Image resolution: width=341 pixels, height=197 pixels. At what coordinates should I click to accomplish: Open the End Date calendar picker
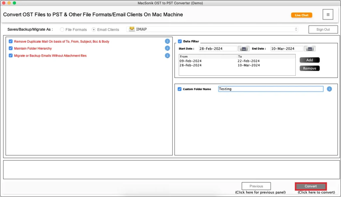click(x=310, y=49)
